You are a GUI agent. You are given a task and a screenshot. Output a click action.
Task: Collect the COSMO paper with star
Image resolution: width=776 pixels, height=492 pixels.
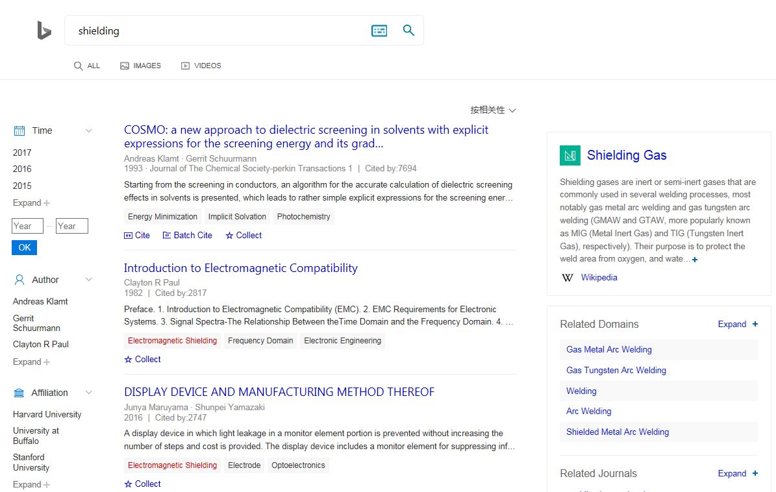[244, 236]
